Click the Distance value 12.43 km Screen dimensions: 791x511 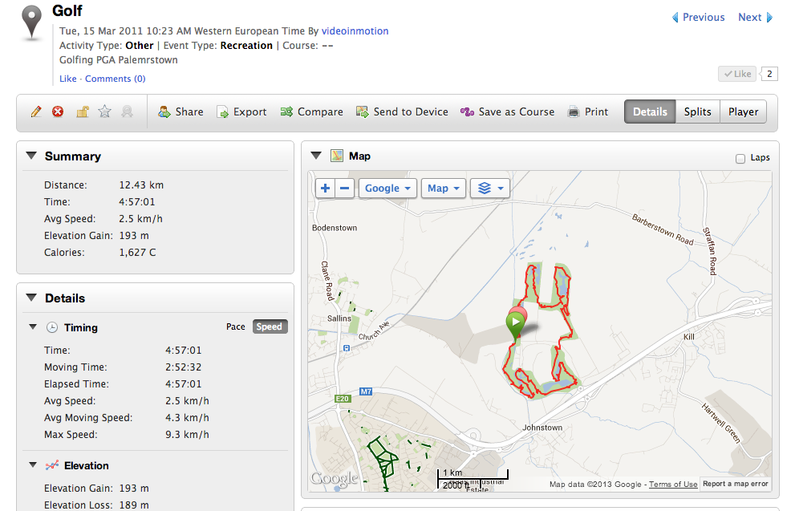tap(141, 185)
